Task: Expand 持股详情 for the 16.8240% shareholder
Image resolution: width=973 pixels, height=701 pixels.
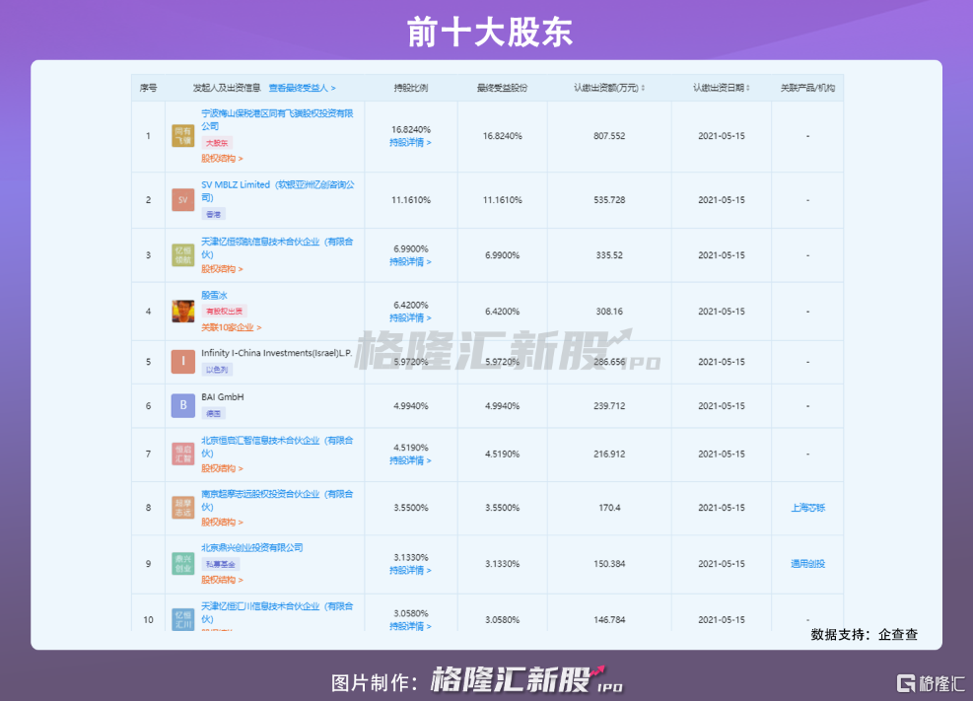Action: click(410, 143)
